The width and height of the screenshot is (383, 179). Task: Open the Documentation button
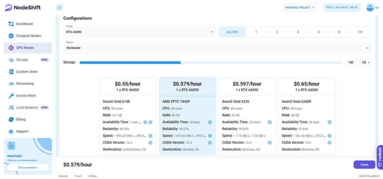[x=28, y=168]
